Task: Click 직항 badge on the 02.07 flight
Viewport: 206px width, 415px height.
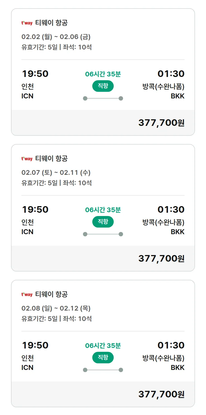Action: click(103, 222)
